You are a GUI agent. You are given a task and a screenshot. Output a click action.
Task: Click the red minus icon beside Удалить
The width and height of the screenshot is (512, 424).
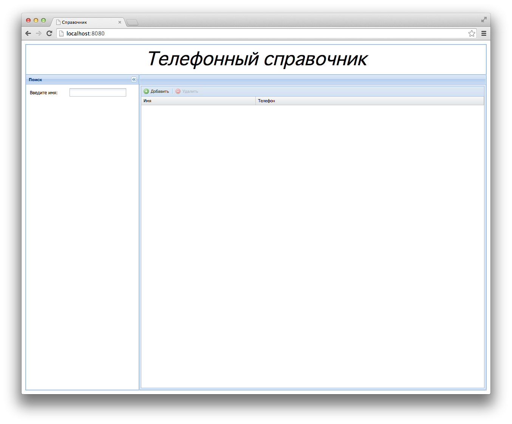coord(178,91)
